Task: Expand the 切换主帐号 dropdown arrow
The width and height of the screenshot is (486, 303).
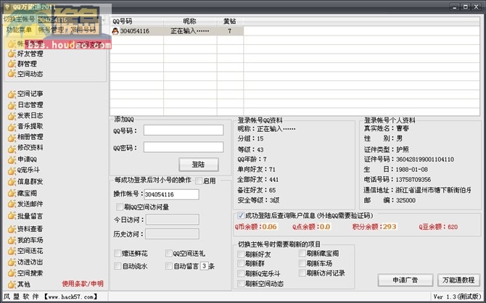Action: tap(104, 20)
